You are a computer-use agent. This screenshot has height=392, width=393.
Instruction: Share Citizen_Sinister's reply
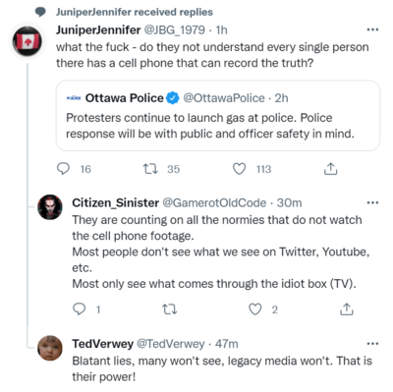coord(346,308)
